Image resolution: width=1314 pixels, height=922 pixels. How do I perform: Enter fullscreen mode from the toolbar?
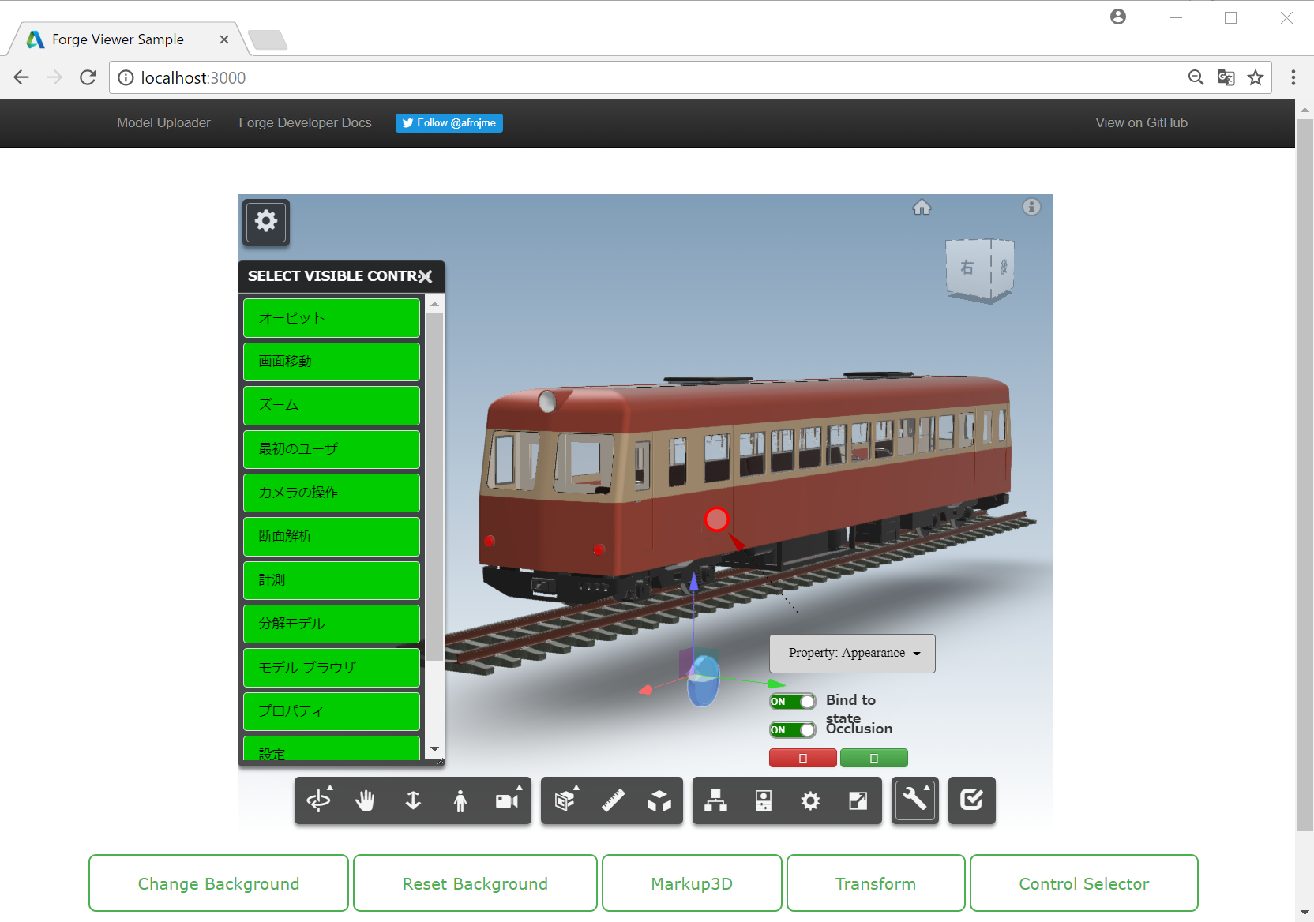coord(859,800)
